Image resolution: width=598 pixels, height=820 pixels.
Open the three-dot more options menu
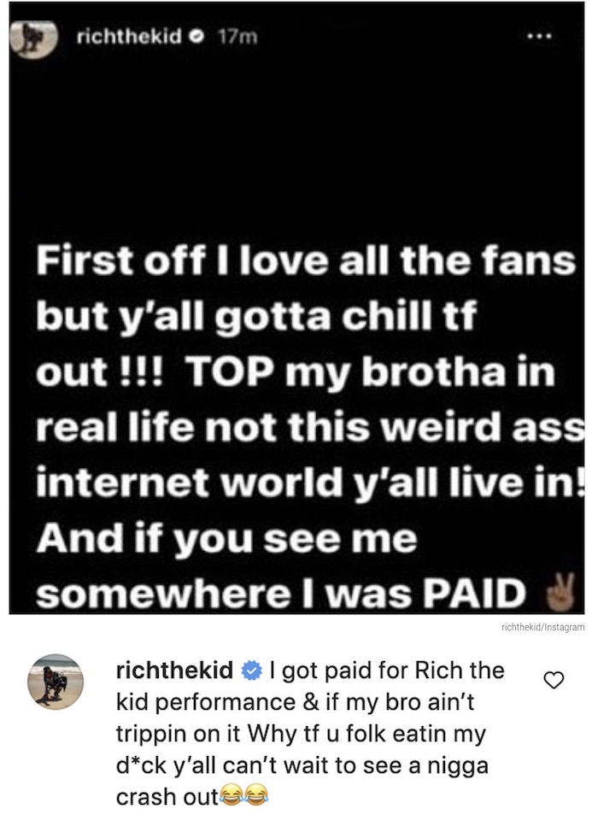point(539,37)
